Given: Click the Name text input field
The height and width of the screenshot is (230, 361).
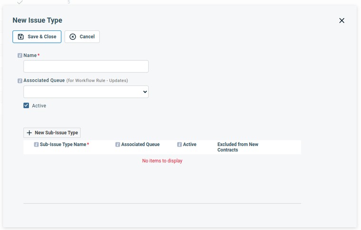Looking at the screenshot, I should pyautogui.click(x=86, y=66).
